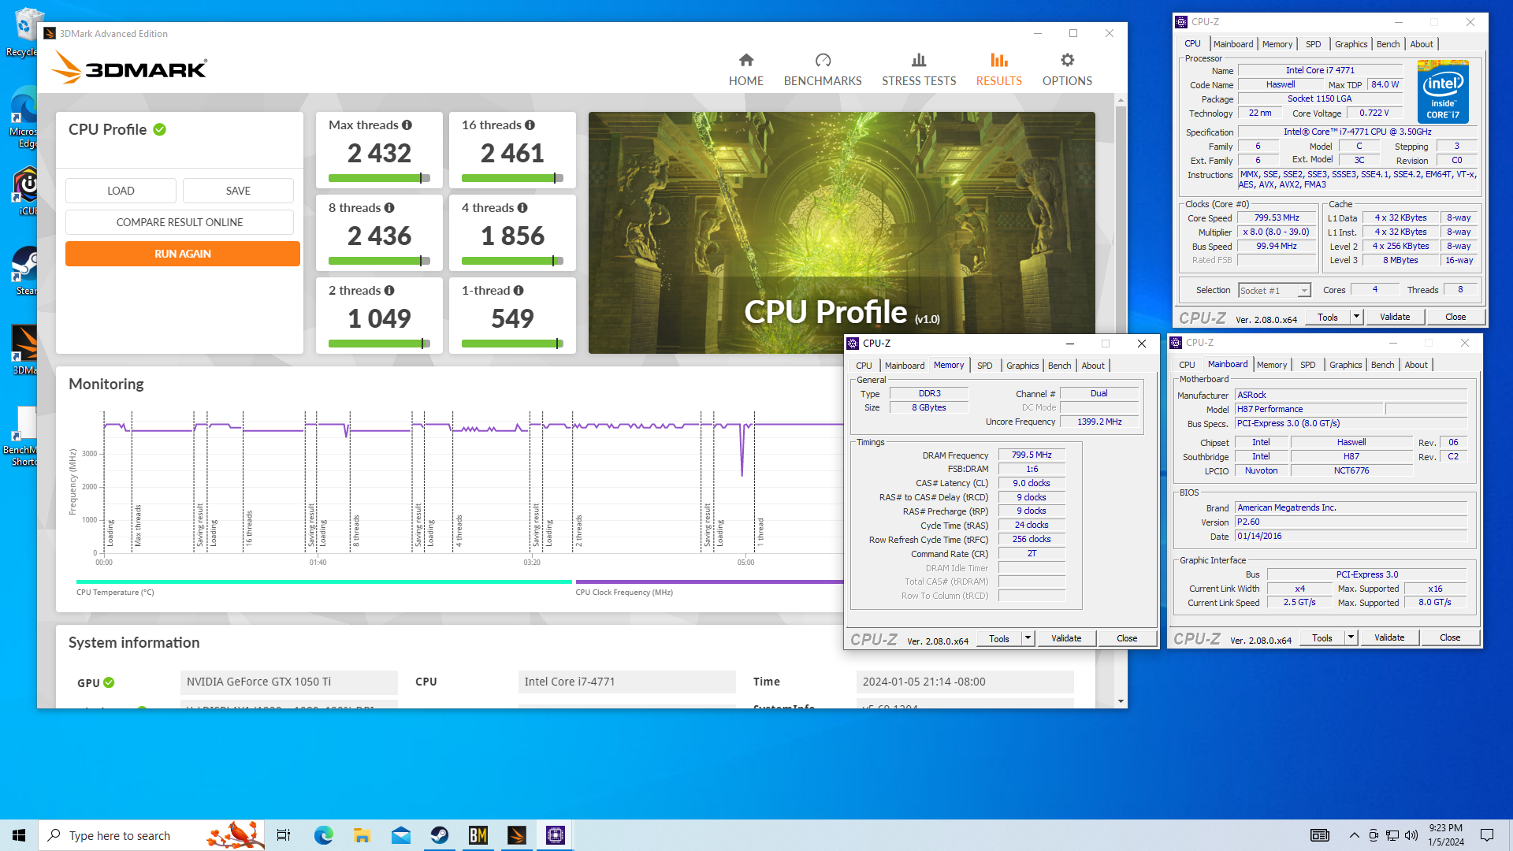Show hidden system tray icons

coord(1354,835)
